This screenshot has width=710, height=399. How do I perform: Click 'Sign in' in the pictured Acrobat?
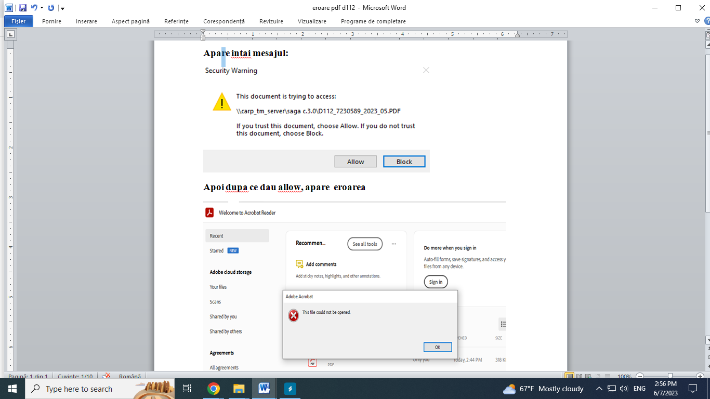436,282
